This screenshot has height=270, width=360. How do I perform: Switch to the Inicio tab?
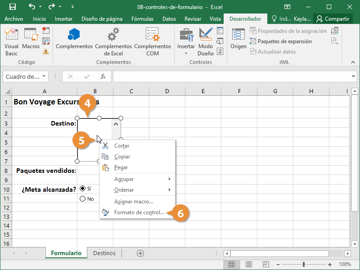point(39,19)
